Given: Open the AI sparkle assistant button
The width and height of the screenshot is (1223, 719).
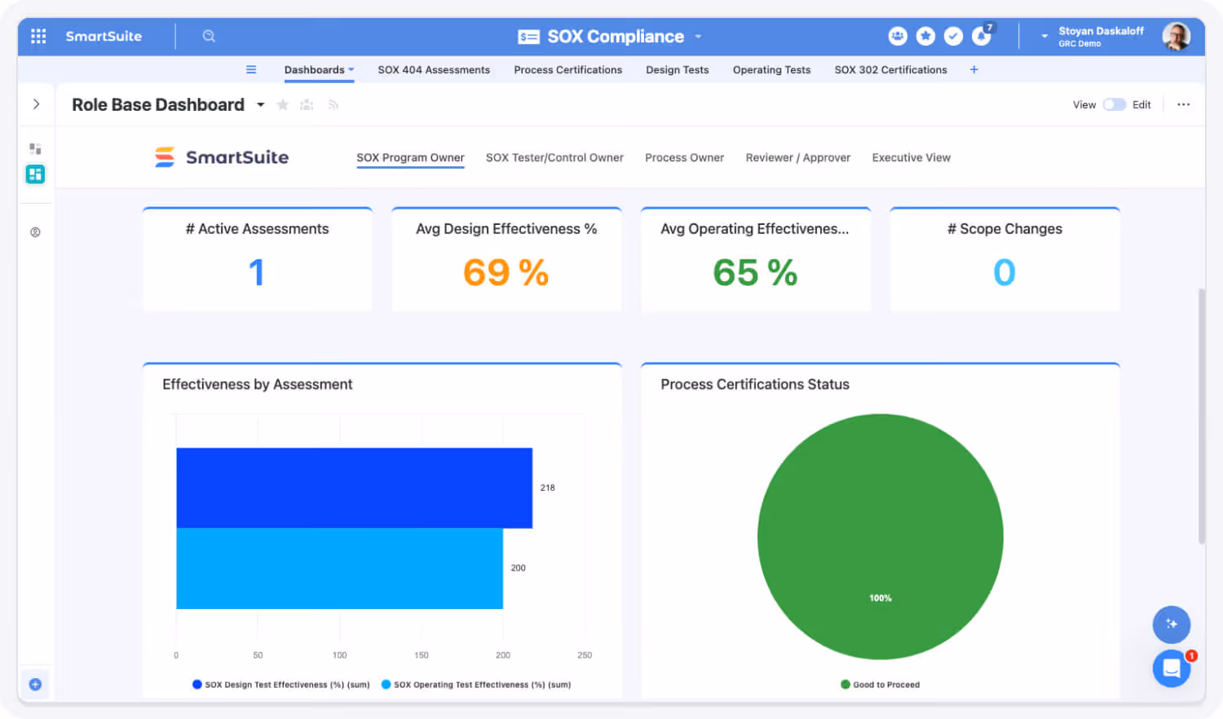Looking at the screenshot, I should 1171,624.
